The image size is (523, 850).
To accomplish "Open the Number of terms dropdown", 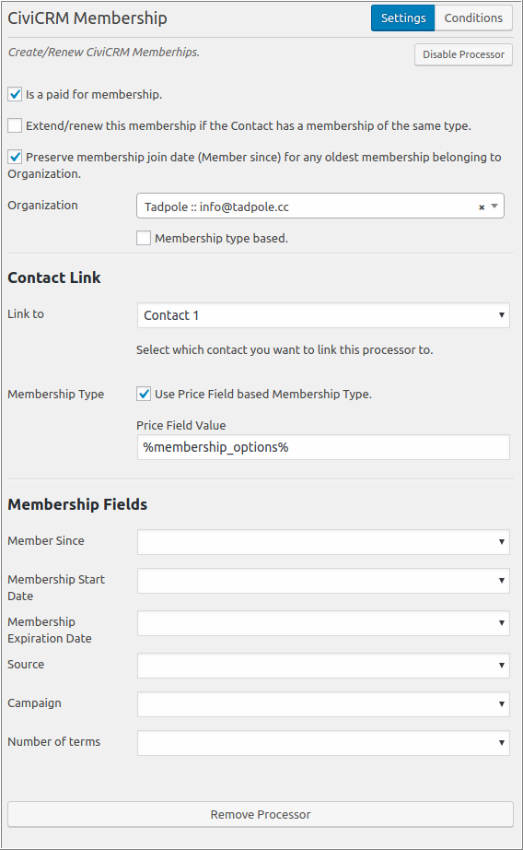I will (323, 743).
